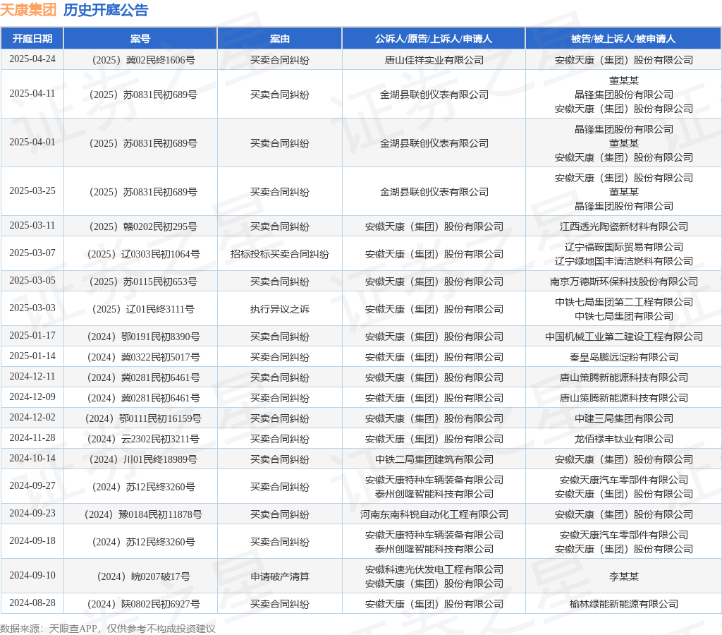Click defendant 李某某
The image size is (722, 635).
pos(623,576)
